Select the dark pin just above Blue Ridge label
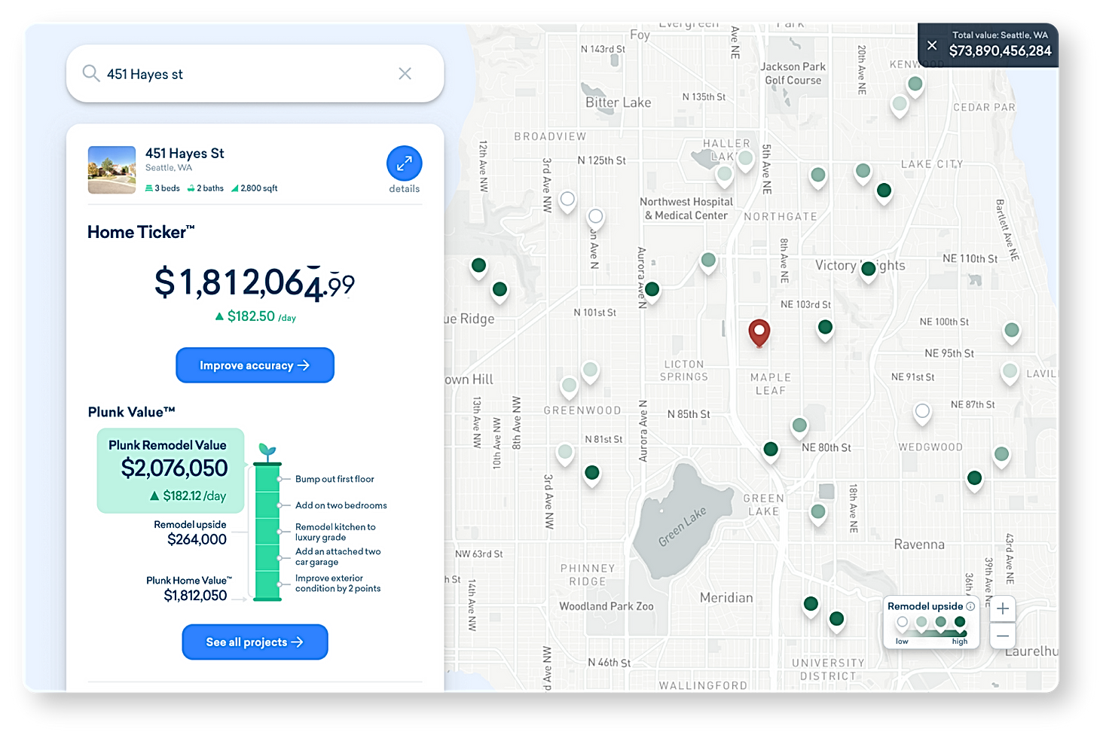 point(500,291)
